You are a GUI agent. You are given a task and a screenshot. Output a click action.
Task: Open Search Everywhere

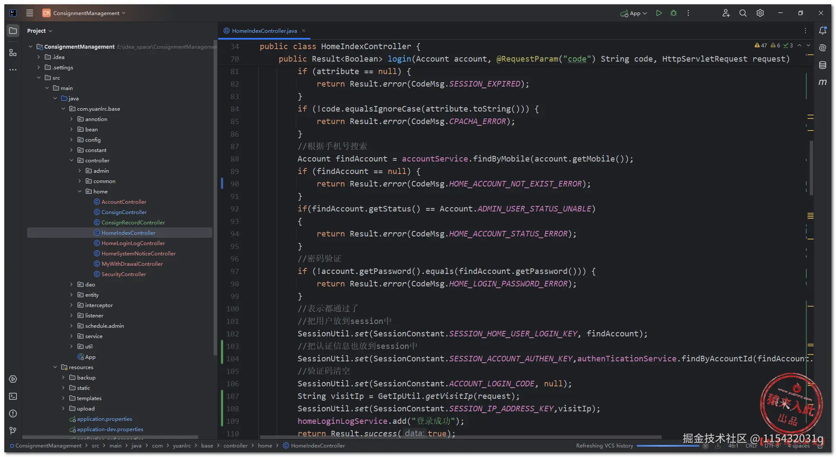coord(743,13)
